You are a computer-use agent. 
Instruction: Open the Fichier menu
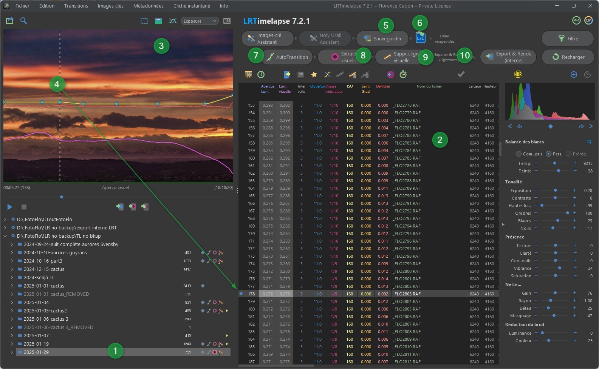pos(22,6)
